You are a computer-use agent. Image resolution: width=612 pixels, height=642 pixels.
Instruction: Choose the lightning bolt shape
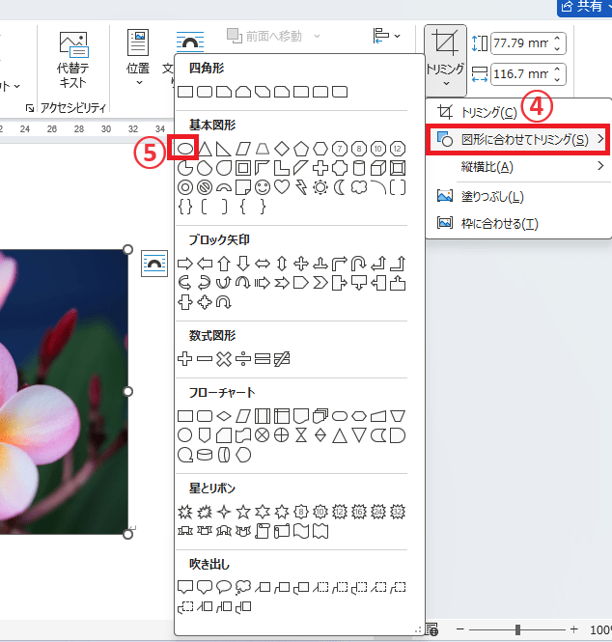(x=301, y=187)
